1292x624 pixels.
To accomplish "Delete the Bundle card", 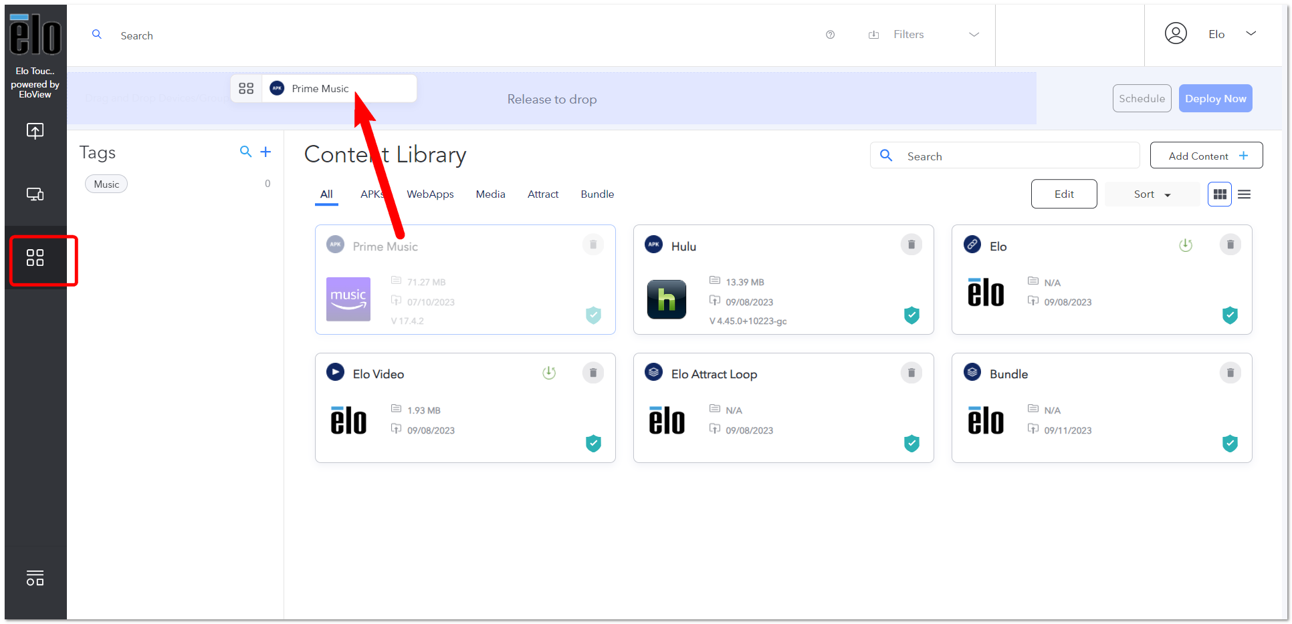I will (1230, 373).
